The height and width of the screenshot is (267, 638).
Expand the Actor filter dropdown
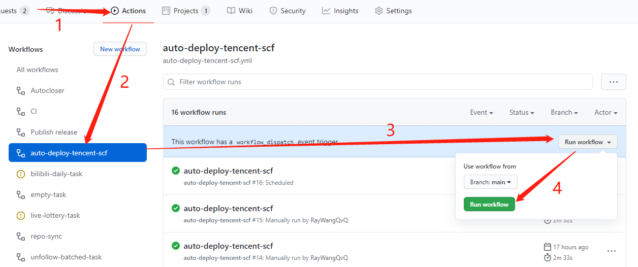605,113
